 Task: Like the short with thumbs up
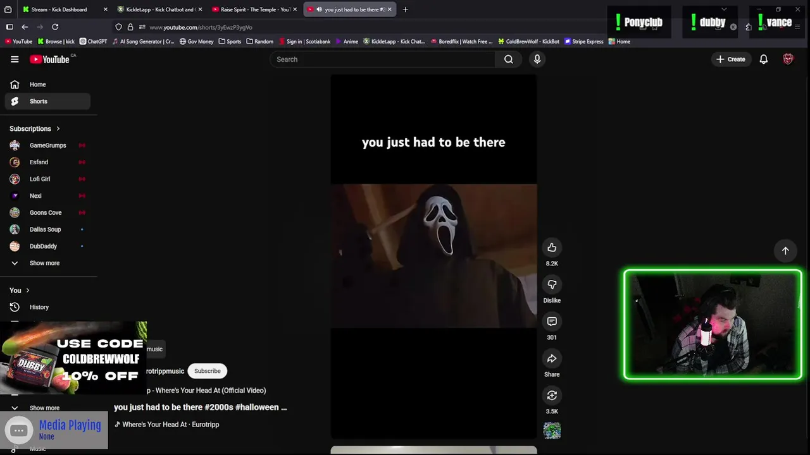coord(552,248)
